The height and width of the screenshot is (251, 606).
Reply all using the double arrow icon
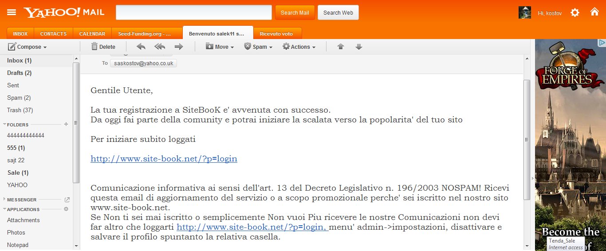click(x=160, y=47)
